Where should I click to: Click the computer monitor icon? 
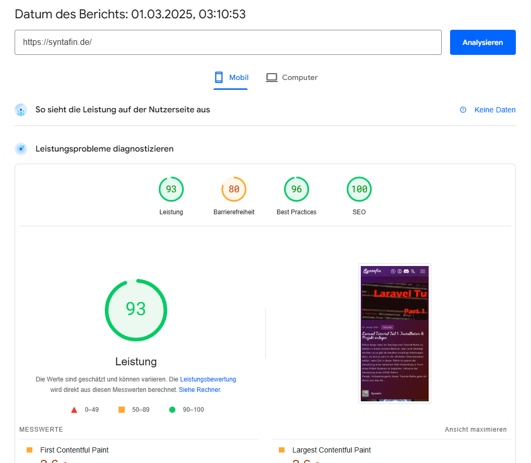272,77
